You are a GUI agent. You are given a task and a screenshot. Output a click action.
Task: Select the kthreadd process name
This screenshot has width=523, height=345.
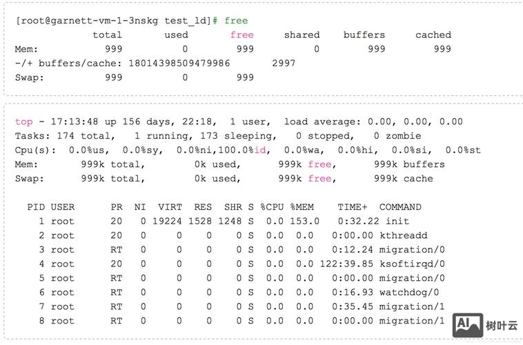(x=406, y=235)
